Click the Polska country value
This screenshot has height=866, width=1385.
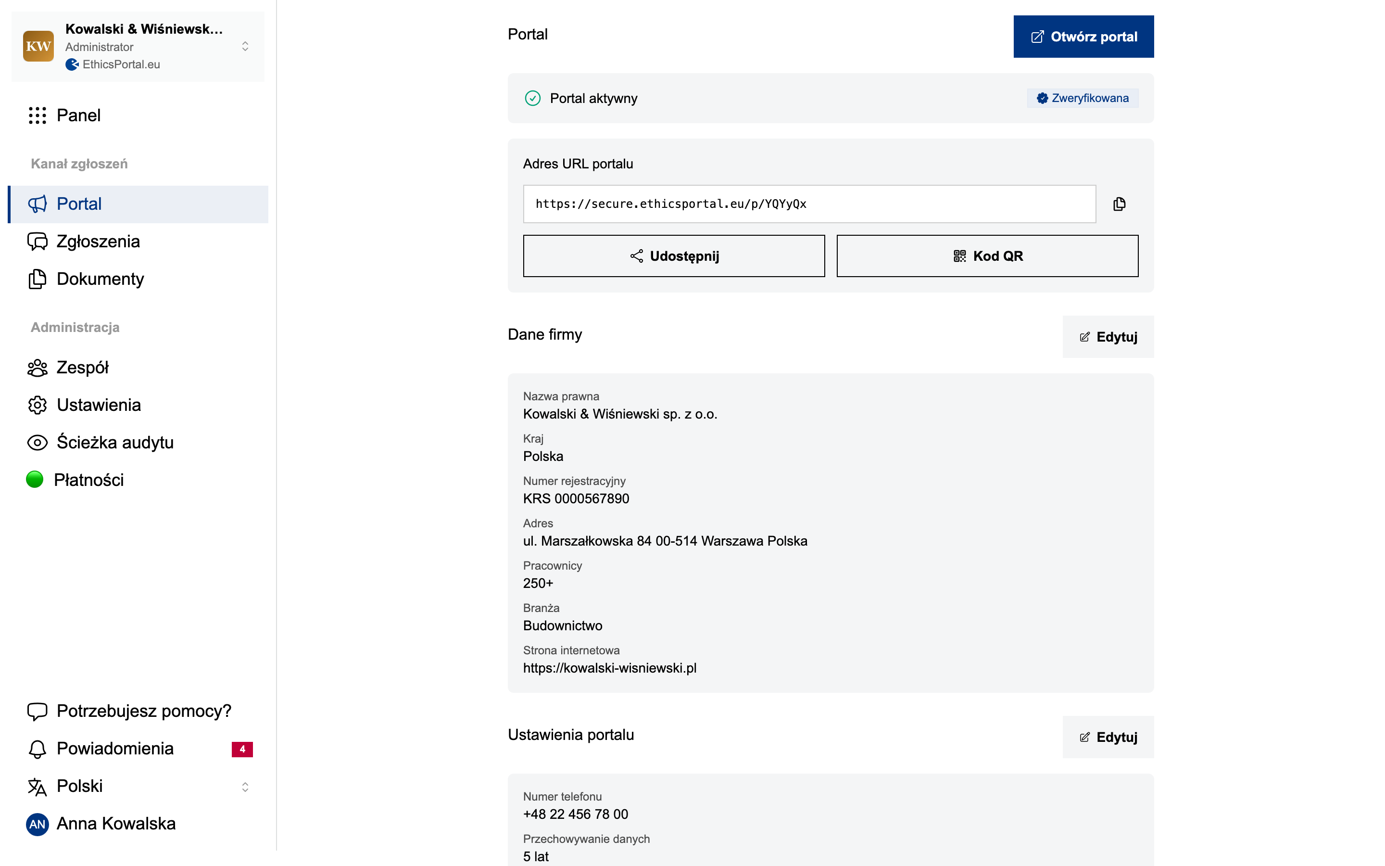pos(543,456)
